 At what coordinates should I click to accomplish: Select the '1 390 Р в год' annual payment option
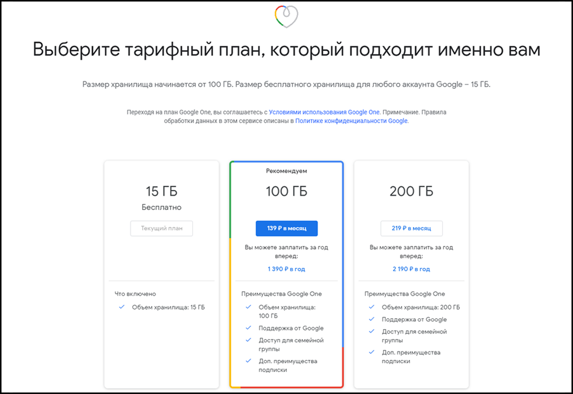click(286, 268)
